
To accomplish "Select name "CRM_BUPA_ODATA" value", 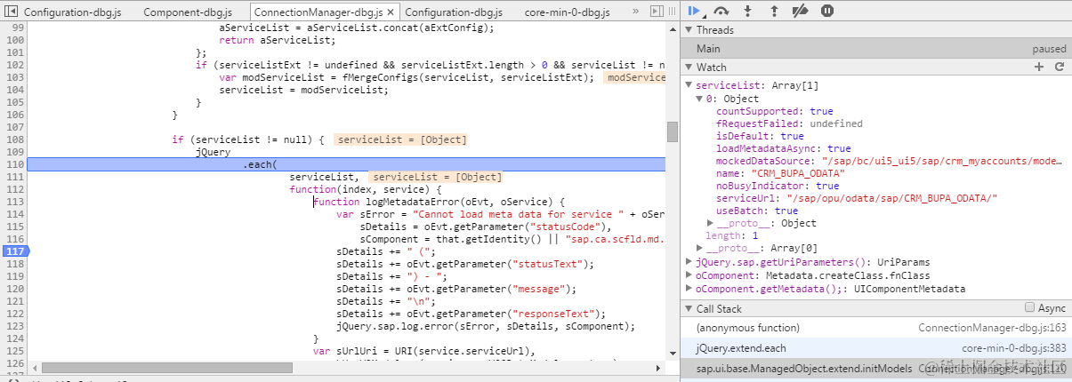I will click(x=797, y=173).
